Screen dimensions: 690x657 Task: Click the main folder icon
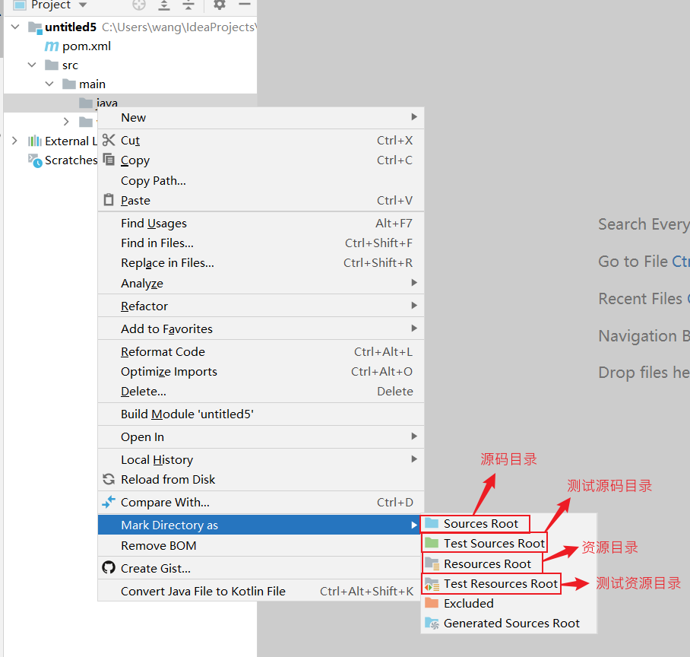69,84
